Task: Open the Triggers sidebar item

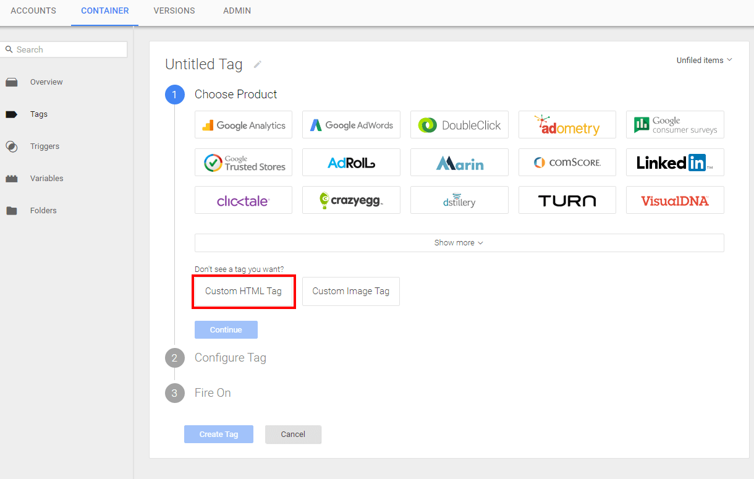Action: [x=45, y=146]
